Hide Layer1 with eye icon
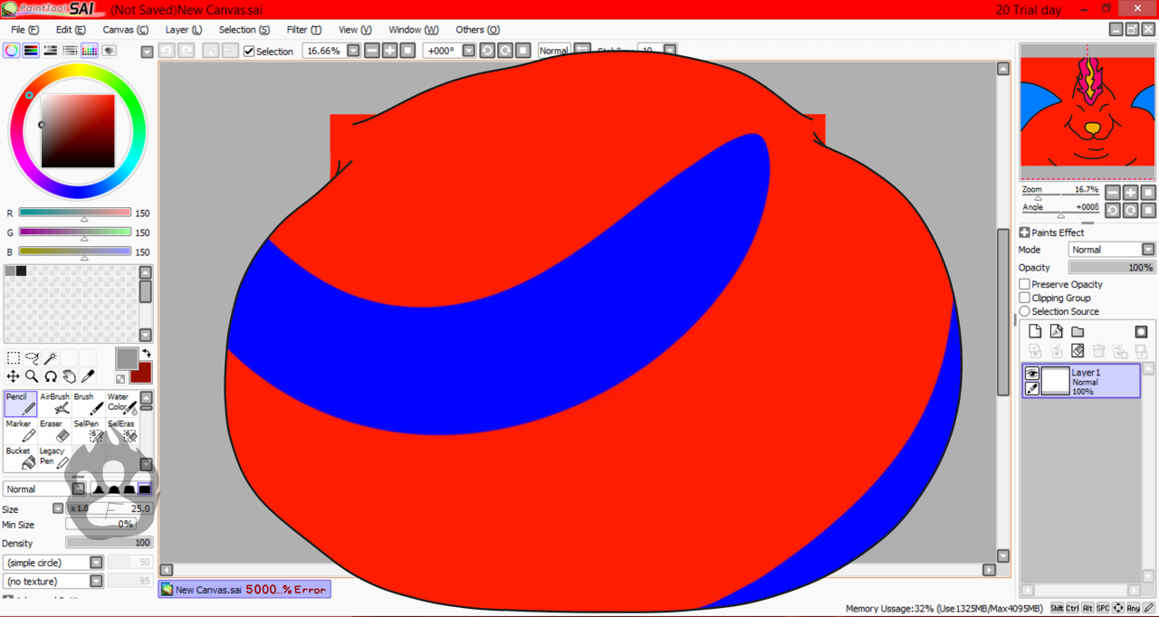Image resolution: width=1159 pixels, height=617 pixels. [x=1032, y=374]
